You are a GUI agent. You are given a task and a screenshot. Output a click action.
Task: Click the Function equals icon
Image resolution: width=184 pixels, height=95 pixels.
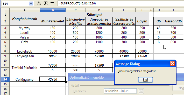[x=52, y=4]
